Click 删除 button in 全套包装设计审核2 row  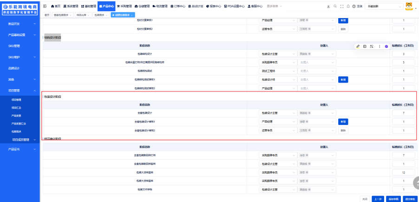pos(343,130)
